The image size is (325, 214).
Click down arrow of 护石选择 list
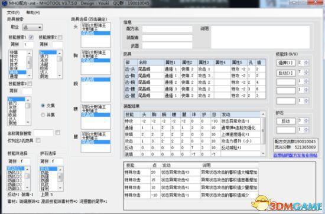60,188
